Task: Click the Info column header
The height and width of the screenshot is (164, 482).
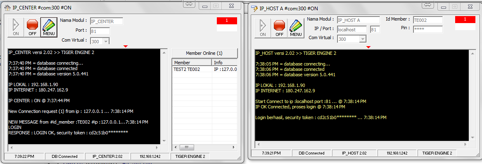Action: 224,63
